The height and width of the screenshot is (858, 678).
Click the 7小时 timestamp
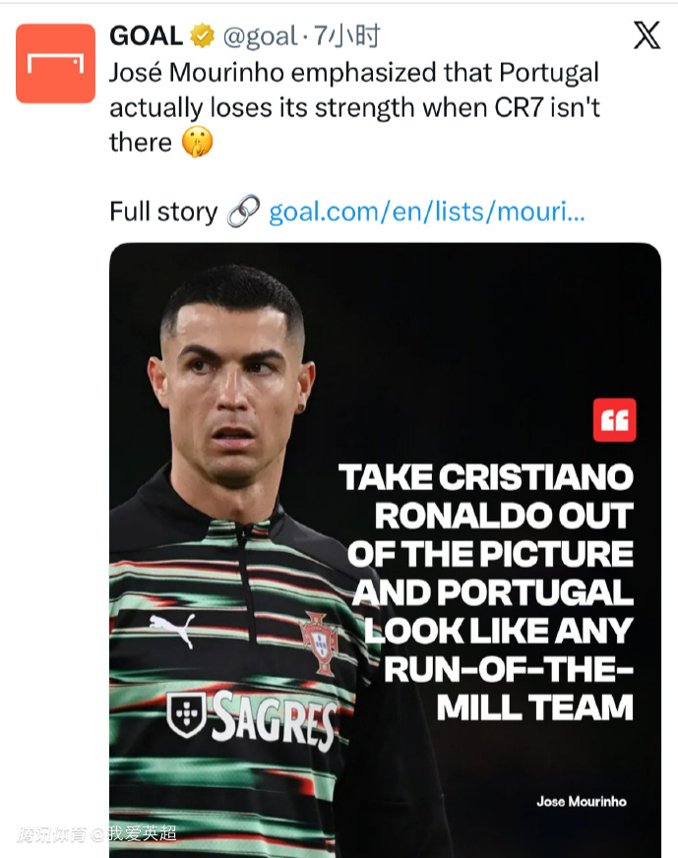coord(346,37)
